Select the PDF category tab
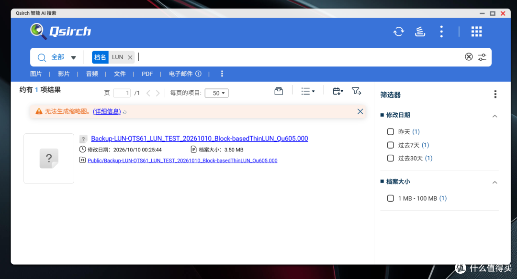Image resolution: width=517 pixels, height=279 pixels. [x=147, y=74]
